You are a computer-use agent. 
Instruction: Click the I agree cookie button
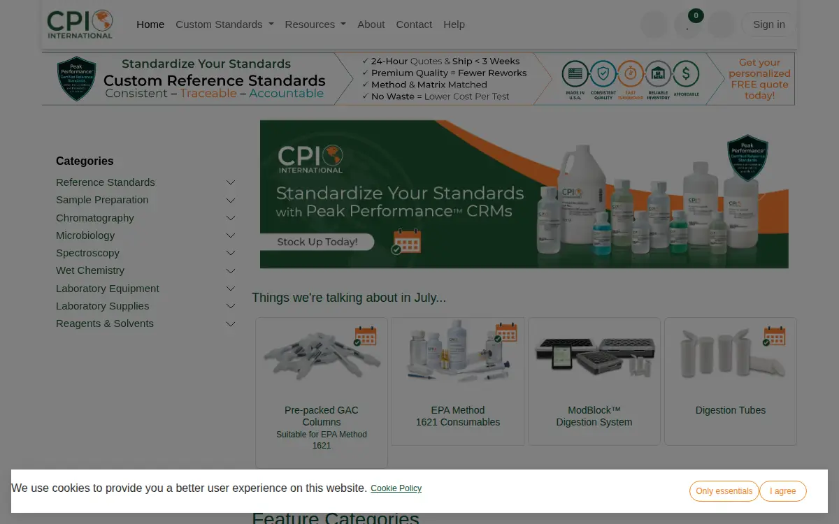click(783, 491)
